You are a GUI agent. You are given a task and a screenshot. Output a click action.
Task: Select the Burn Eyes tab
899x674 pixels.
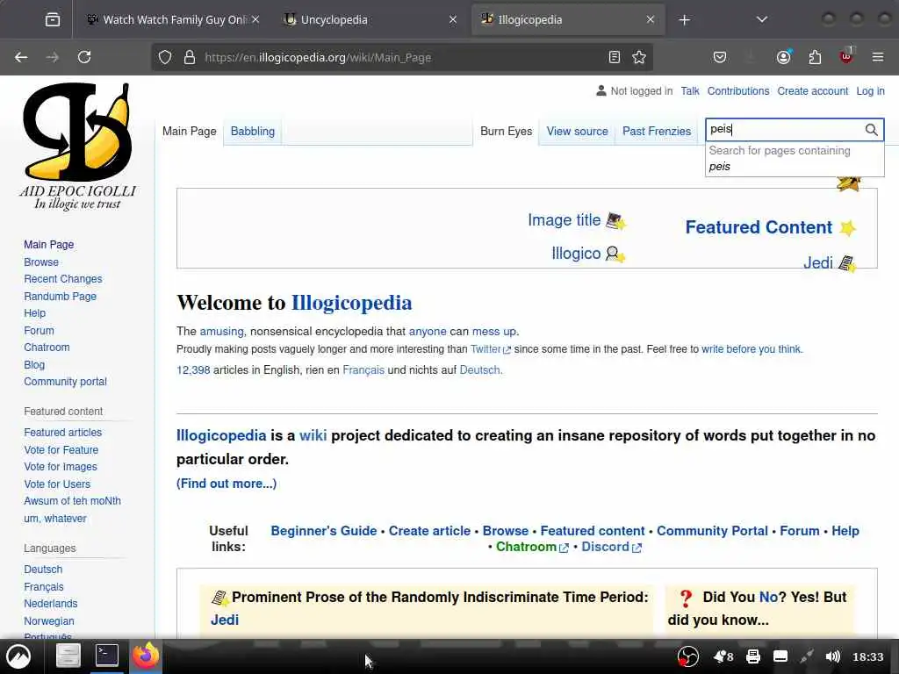[x=506, y=132]
